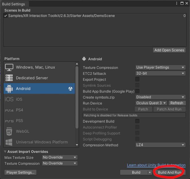
Task: Click the Android icon in settings header
Action: click(84, 59)
